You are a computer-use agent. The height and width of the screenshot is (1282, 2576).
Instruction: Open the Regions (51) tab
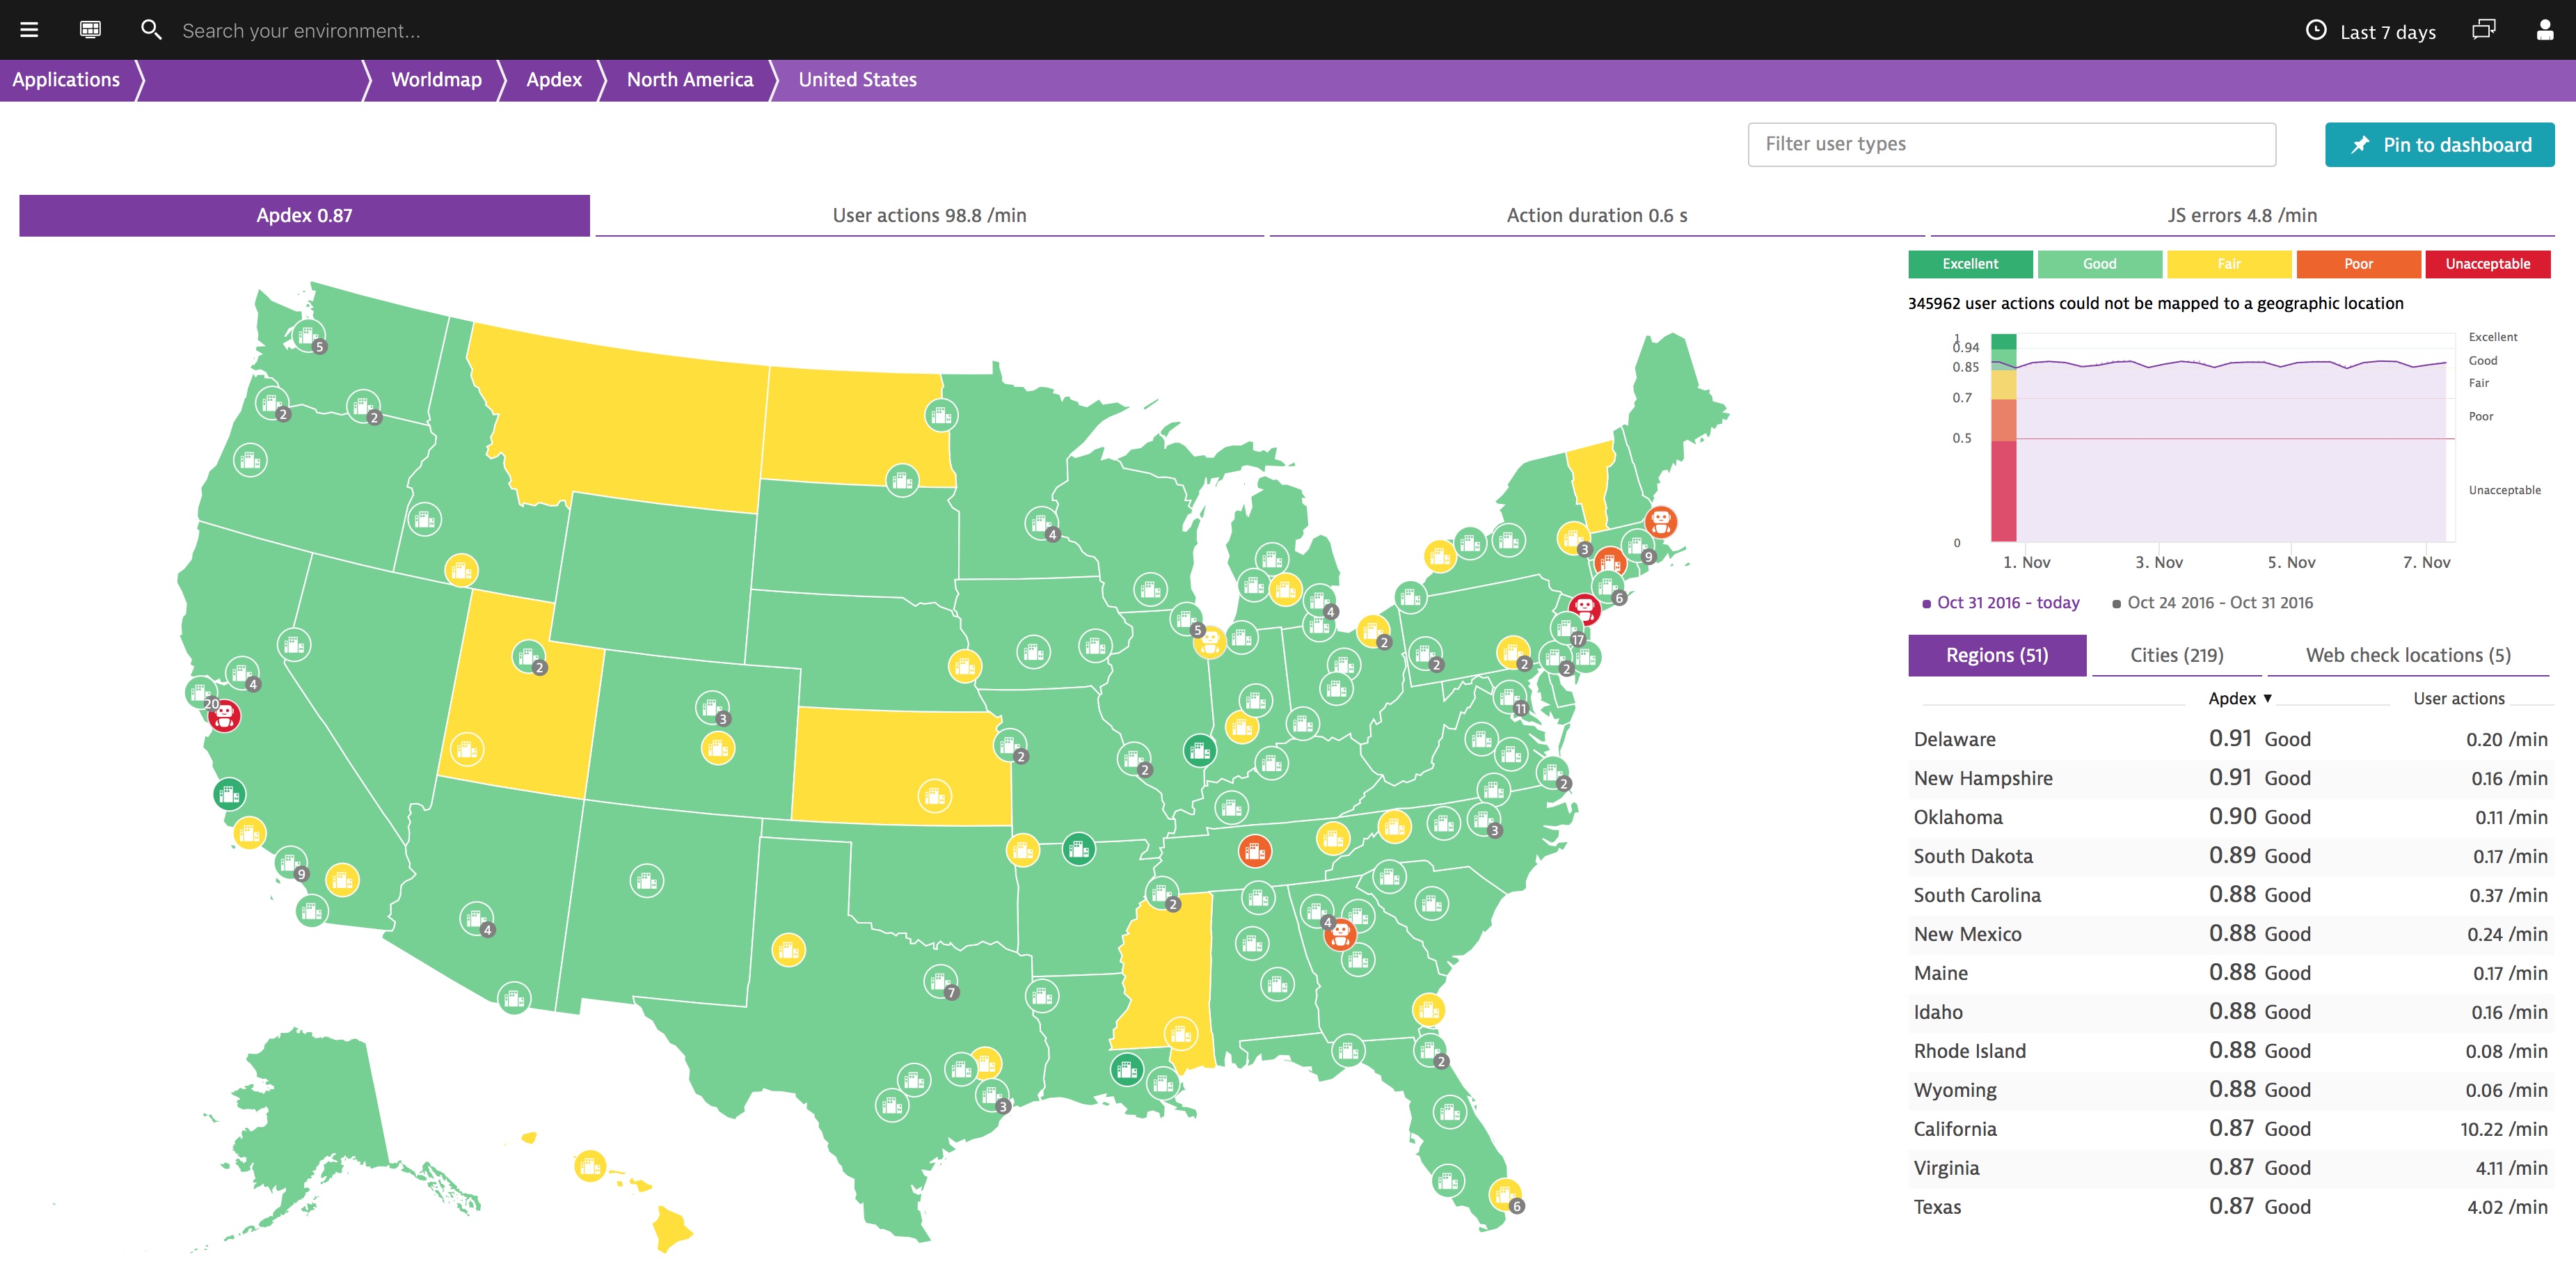coord(1996,655)
